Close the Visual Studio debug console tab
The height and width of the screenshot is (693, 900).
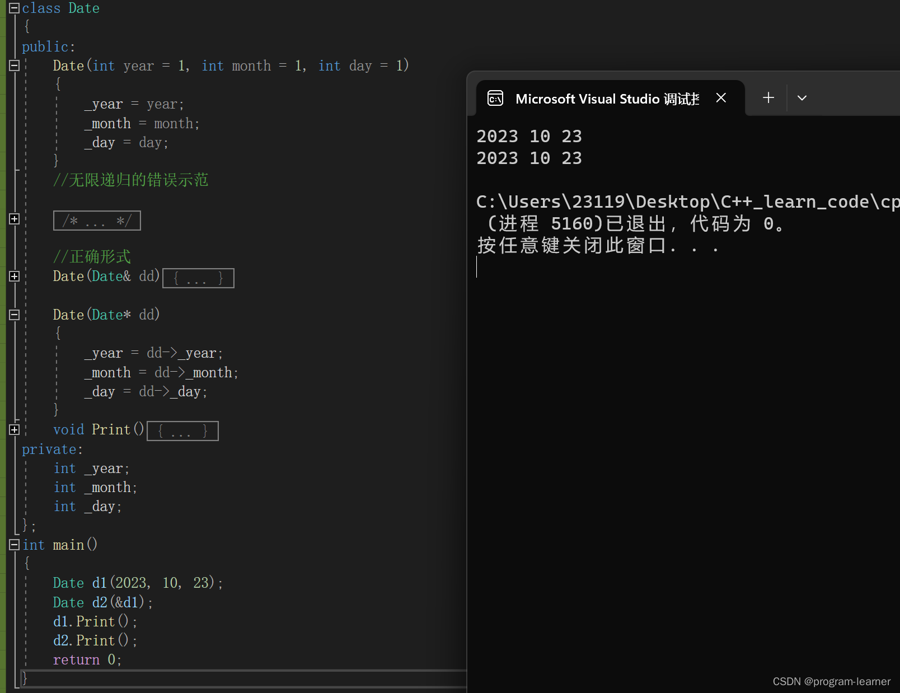click(721, 98)
